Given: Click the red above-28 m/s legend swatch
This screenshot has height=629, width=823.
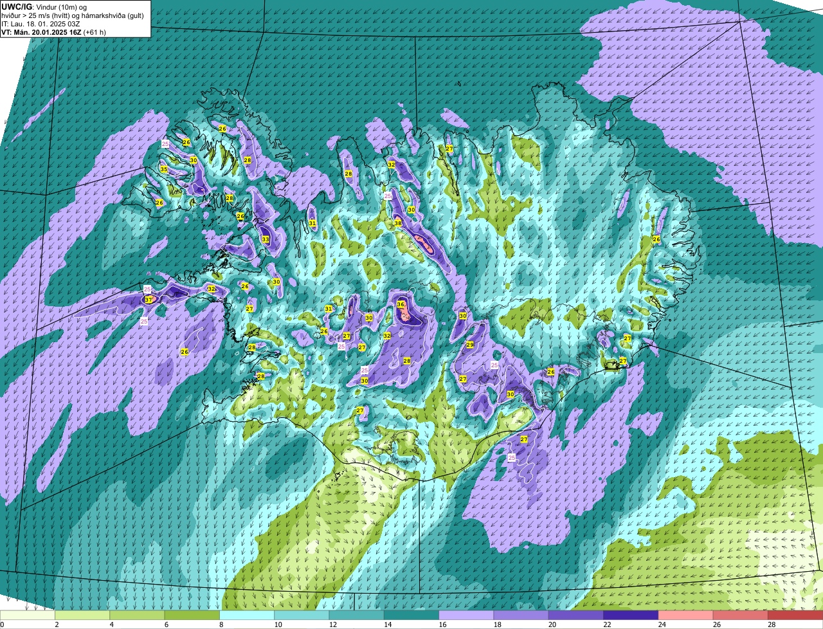Looking at the screenshot, I should click(795, 615).
